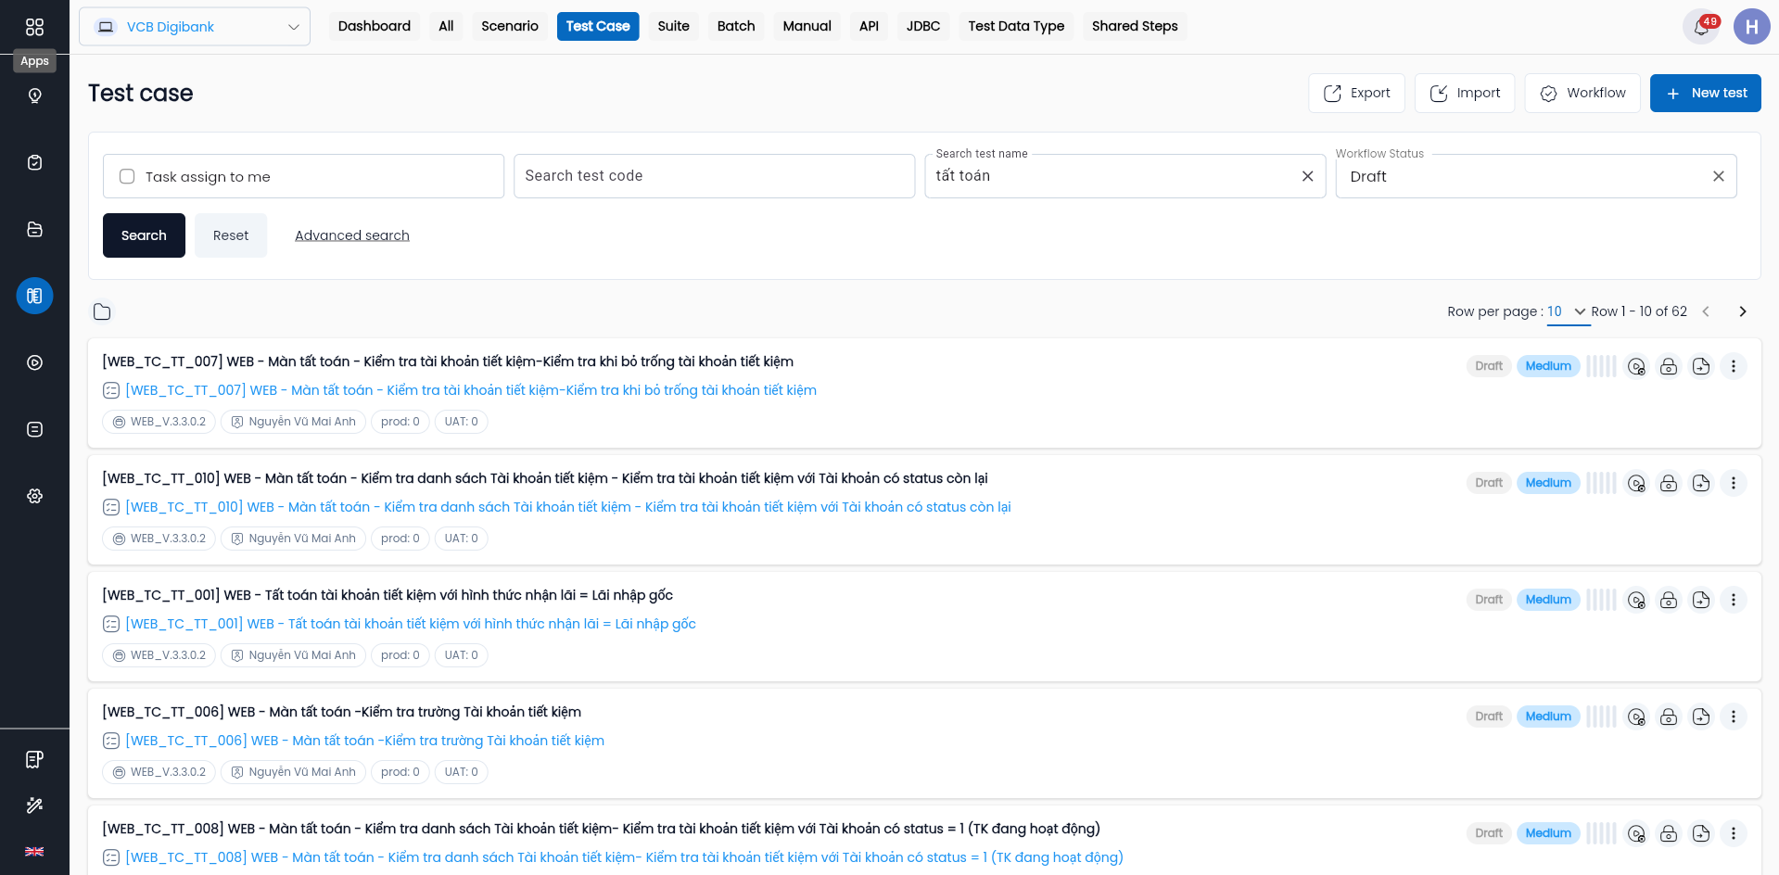This screenshot has height=875, width=1779.
Task: Tick the 'Task assign to me' checkbox
Action: pyautogui.click(x=127, y=176)
